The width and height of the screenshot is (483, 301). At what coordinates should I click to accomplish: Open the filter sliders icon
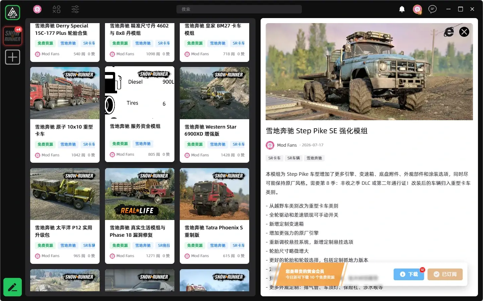75,9
